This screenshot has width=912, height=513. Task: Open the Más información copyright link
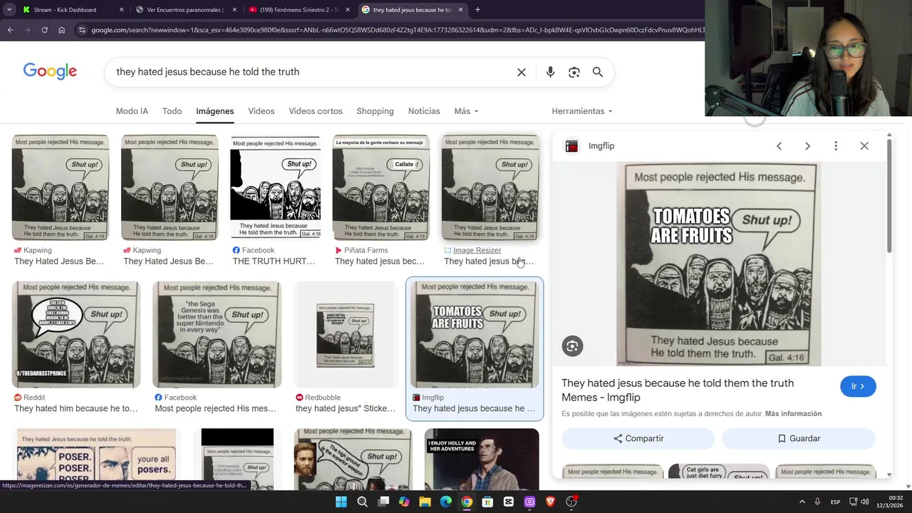[794, 413]
